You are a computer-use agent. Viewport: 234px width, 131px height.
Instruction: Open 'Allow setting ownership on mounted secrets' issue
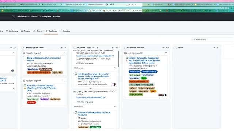[x=44, y=59]
